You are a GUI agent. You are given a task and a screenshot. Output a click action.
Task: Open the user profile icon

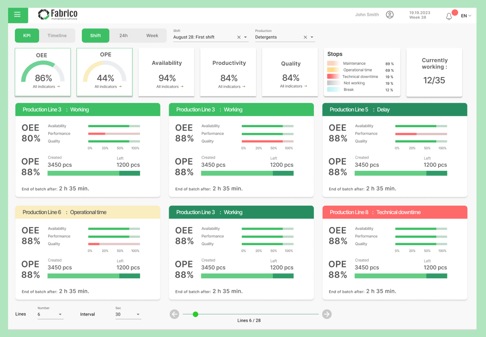[390, 14]
